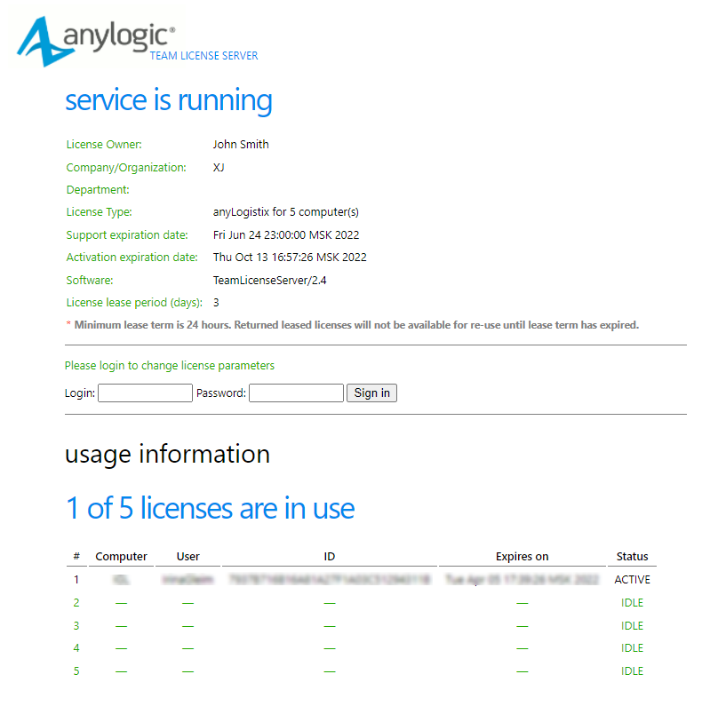718x706 pixels.
Task: Focus the Login input field
Action: (145, 393)
